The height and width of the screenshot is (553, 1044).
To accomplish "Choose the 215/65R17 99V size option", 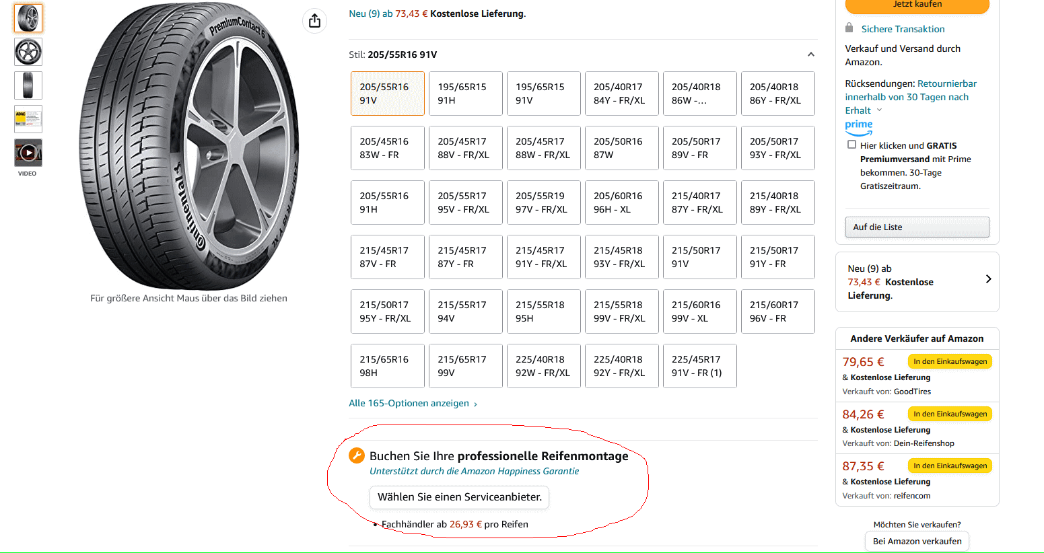I will coord(465,366).
